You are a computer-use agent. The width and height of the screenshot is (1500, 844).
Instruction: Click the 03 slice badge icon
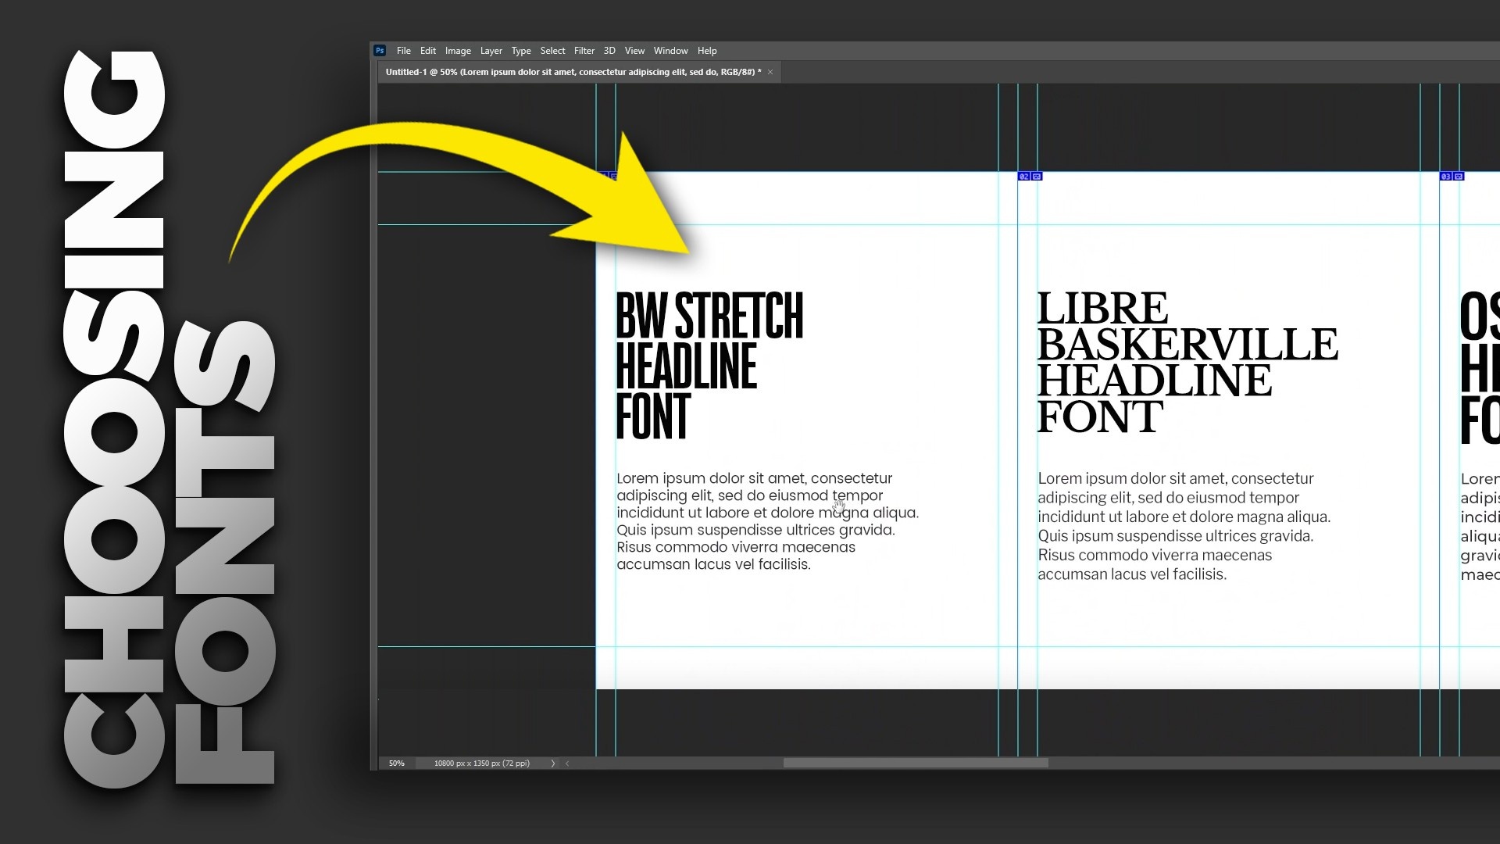coord(1445,177)
